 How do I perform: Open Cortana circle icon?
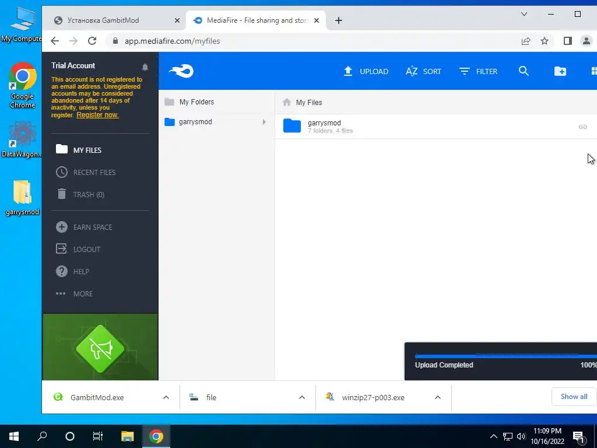(x=70, y=436)
